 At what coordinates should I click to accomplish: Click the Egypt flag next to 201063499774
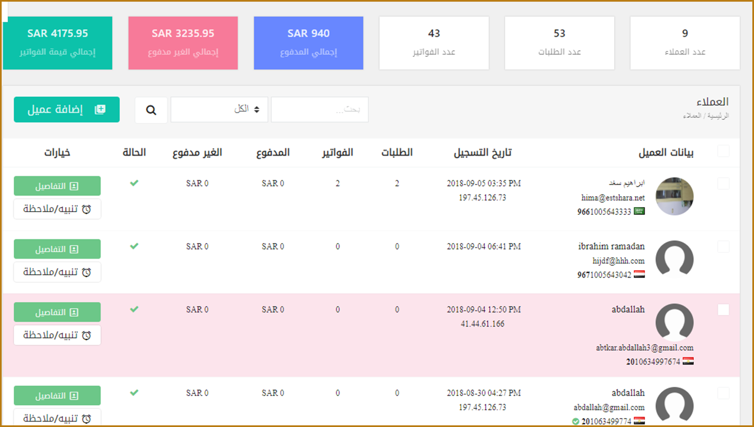pyautogui.click(x=639, y=421)
